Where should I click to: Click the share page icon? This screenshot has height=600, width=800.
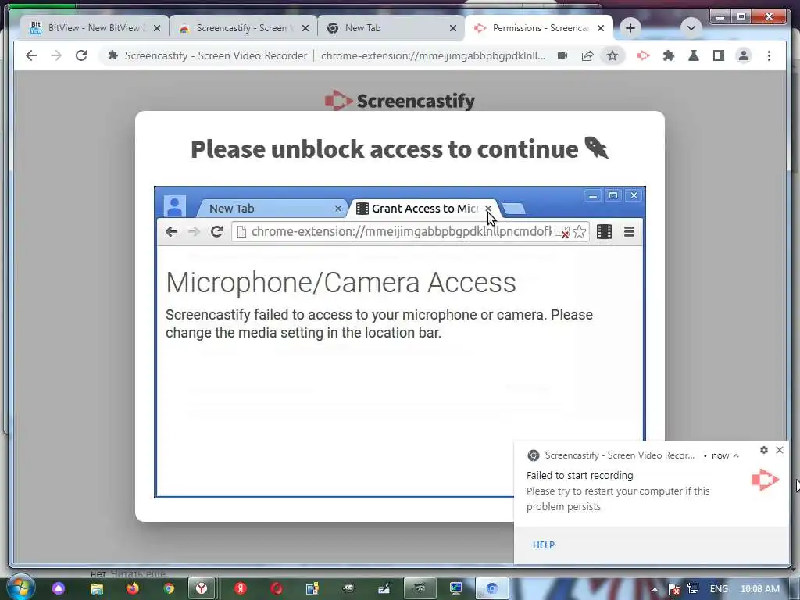587,55
